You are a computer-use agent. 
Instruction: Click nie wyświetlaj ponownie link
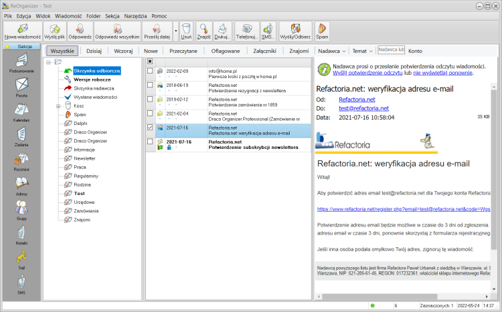443,73
